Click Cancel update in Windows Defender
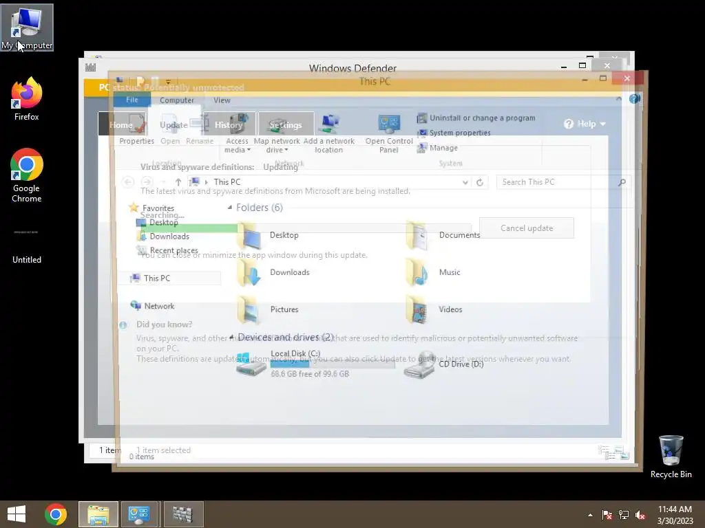The image size is (705, 528). click(527, 228)
